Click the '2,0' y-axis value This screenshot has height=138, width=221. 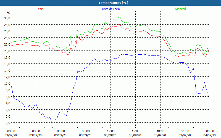[8, 110]
